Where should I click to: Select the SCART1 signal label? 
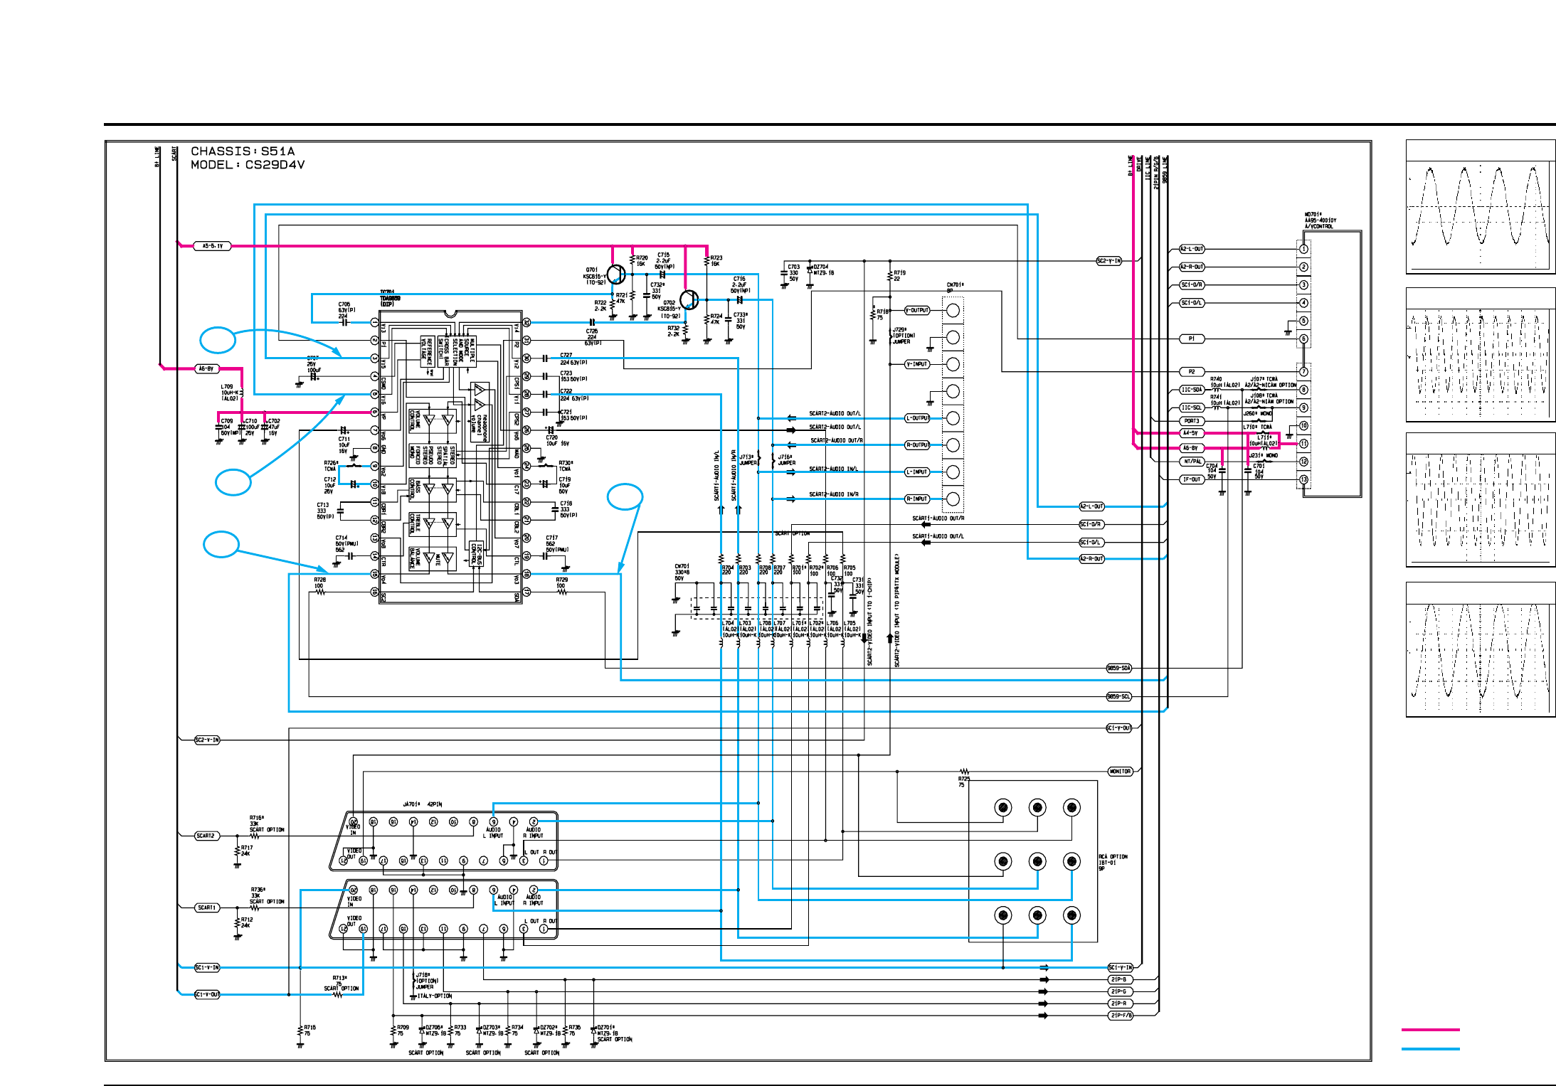tap(206, 907)
